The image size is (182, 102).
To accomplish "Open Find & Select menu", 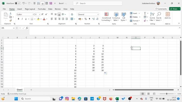I will [x=159, y=17].
